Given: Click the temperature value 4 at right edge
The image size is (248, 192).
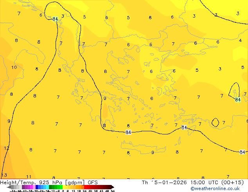Looking at the screenshot, I should click(x=240, y=40).
